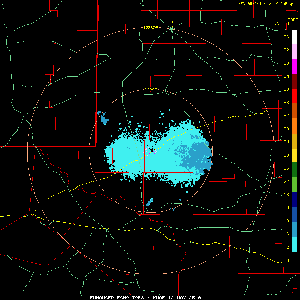Click the TOPS legend title
Screen dimensions: 300x300
[293, 20]
